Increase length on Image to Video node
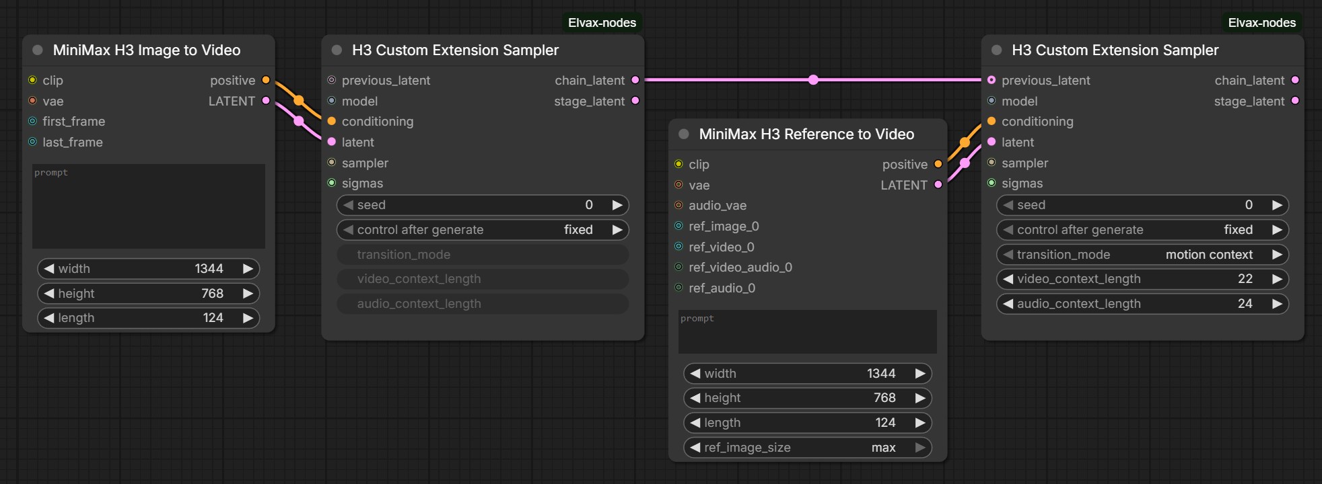Viewport: 1322px width, 484px height. [248, 318]
